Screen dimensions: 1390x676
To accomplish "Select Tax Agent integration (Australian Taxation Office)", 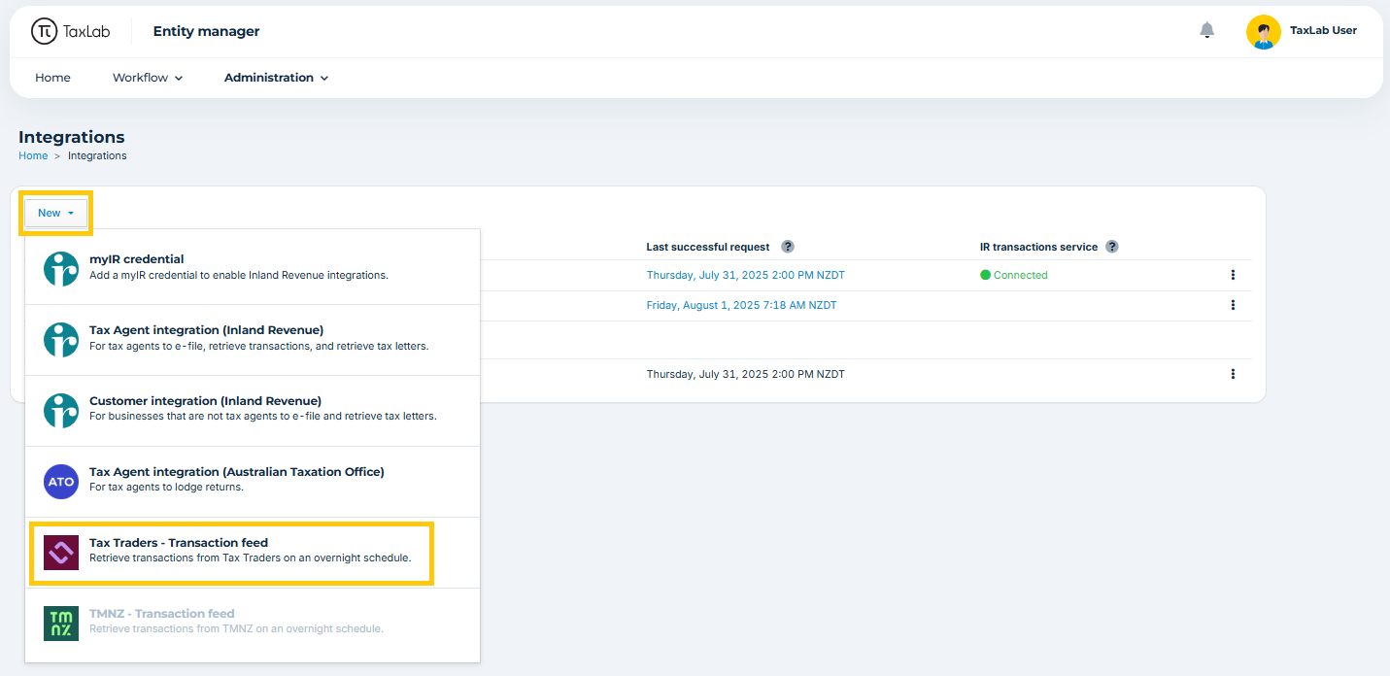I will [253, 482].
